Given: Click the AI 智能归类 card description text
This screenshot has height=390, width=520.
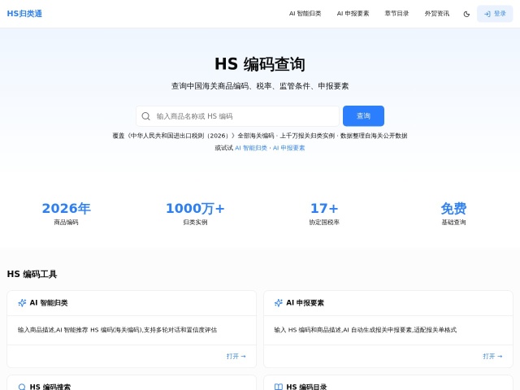Looking at the screenshot, I should point(117,330).
